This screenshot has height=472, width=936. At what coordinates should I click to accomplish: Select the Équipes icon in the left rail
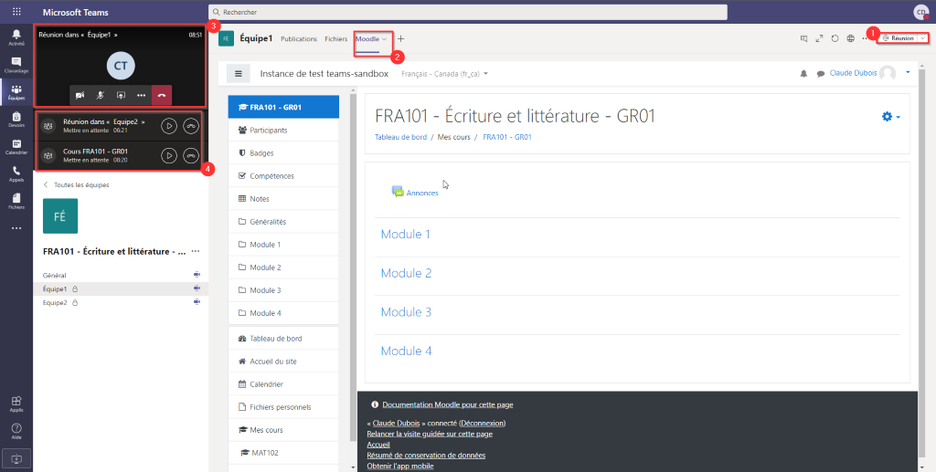[x=16, y=92]
